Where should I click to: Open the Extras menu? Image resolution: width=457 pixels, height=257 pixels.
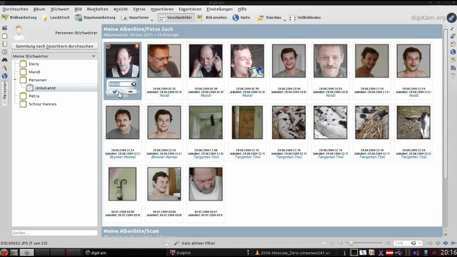click(x=139, y=9)
